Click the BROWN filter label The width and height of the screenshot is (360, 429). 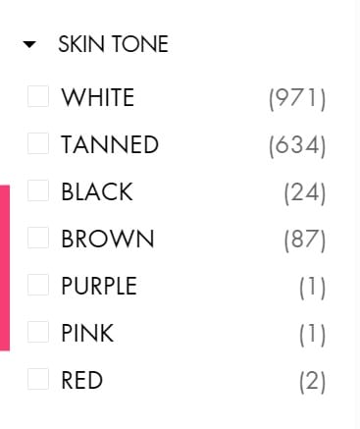pos(108,239)
